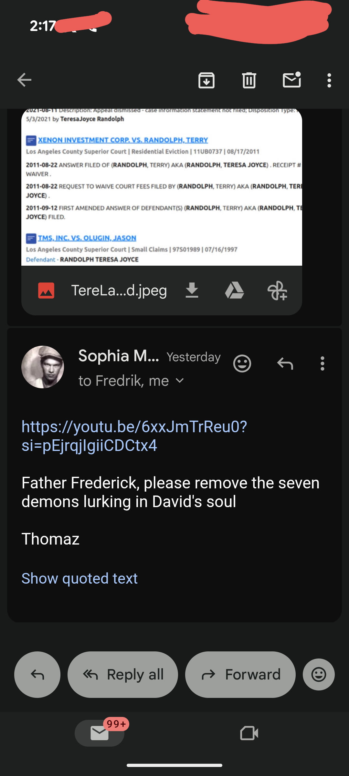
Task: Click the Reply all button
Action: 123,675
